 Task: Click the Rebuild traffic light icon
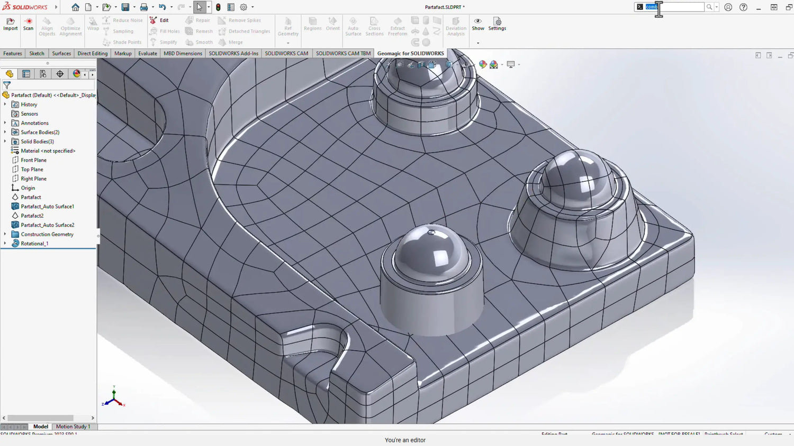tap(218, 7)
